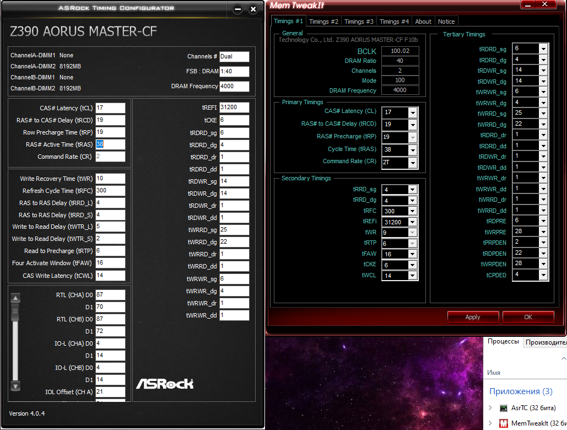The image size is (567, 430).
Task: Open Command Rate (CR) 2T dropdown
Action: pos(413,163)
